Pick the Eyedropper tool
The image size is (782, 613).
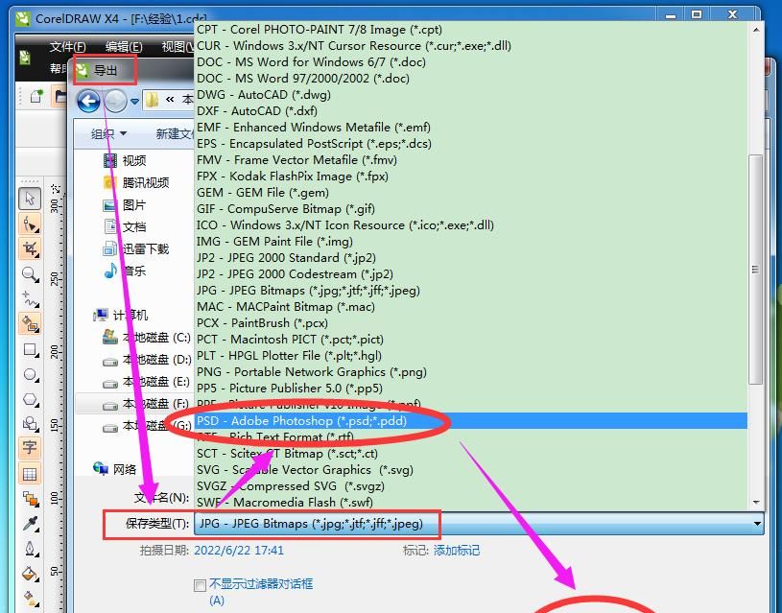[30, 524]
